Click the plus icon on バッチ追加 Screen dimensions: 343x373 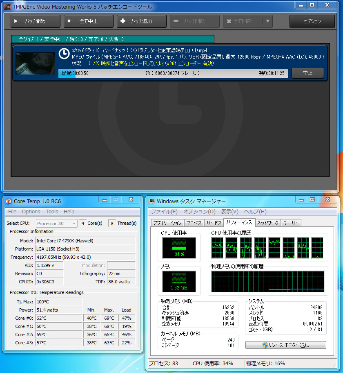[123, 21]
